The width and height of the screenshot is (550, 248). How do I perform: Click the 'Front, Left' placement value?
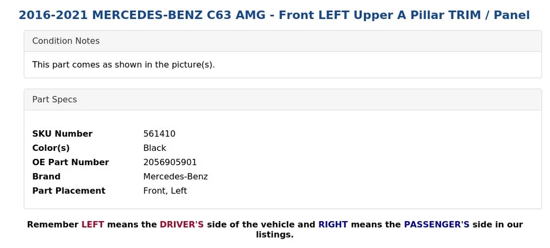pos(165,191)
